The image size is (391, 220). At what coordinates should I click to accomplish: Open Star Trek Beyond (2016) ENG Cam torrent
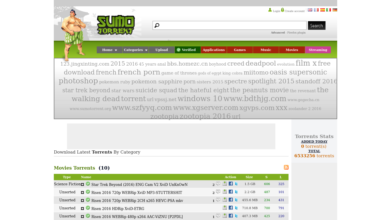tap(139, 184)
